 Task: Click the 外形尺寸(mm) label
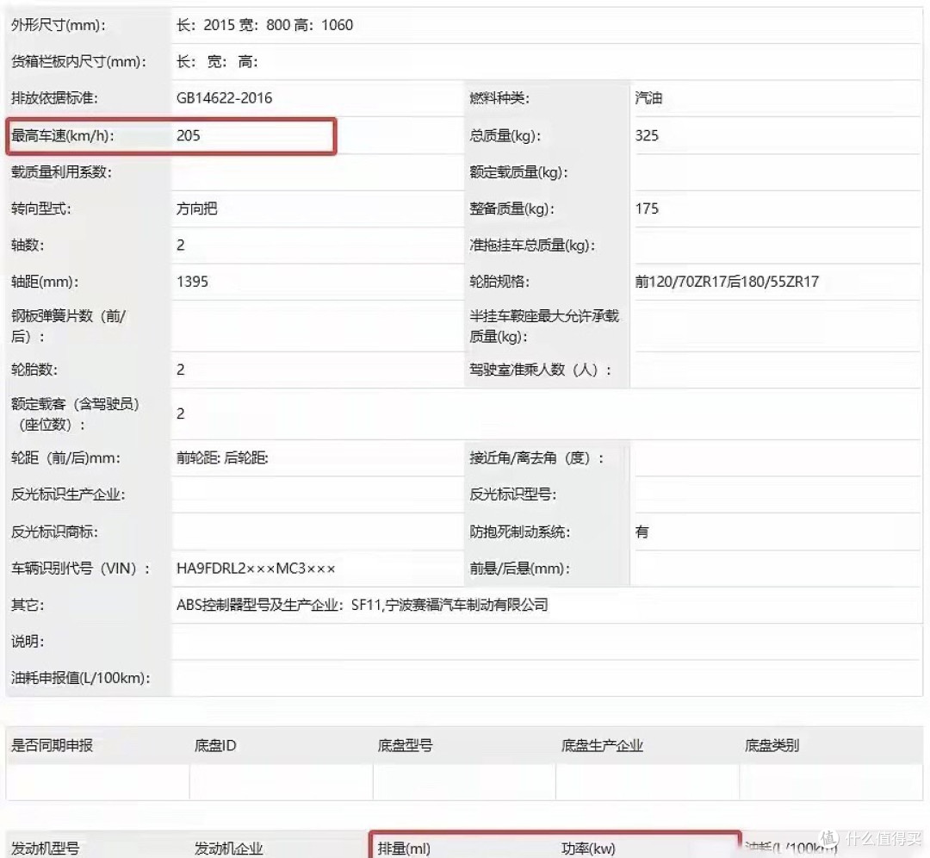click(x=59, y=25)
